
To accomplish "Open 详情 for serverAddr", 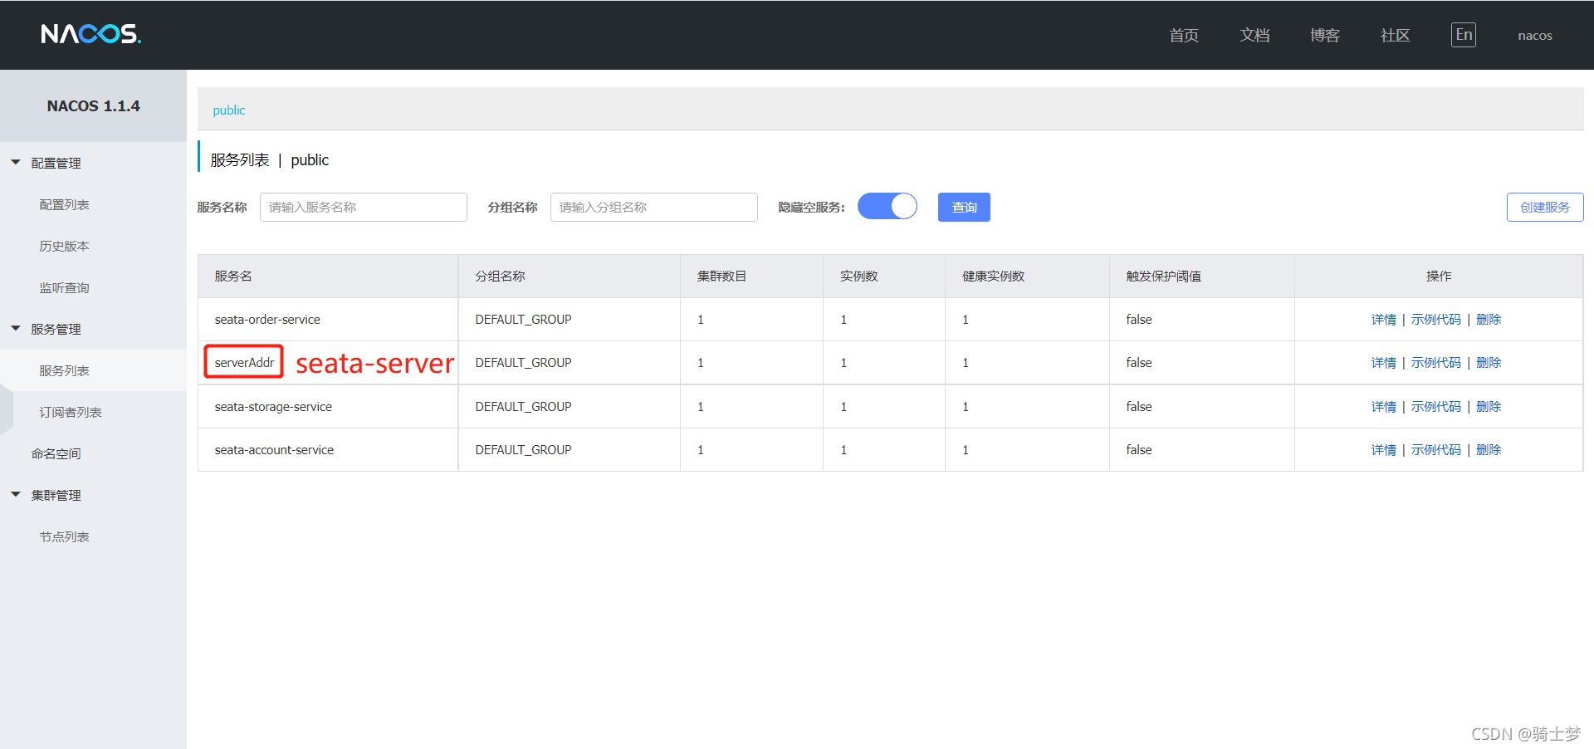I will (x=1383, y=363).
